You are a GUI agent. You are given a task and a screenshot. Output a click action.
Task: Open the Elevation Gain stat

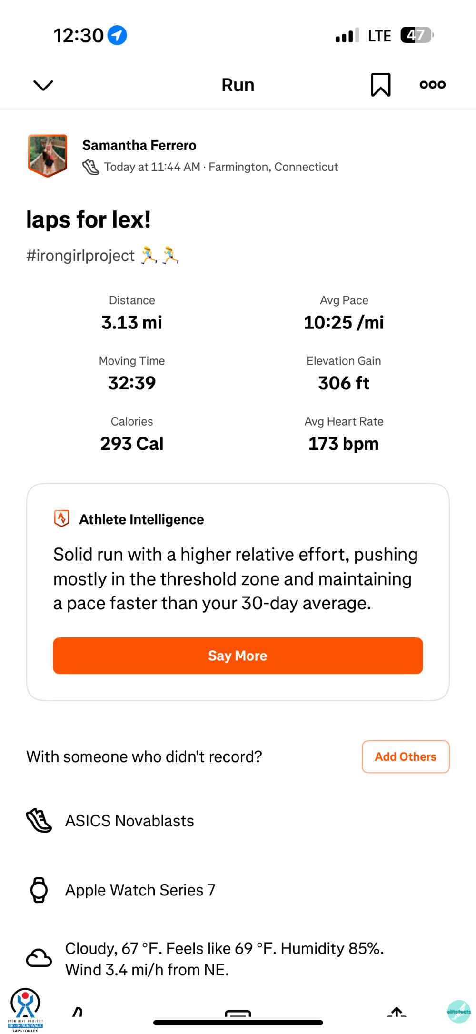click(344, 374)
